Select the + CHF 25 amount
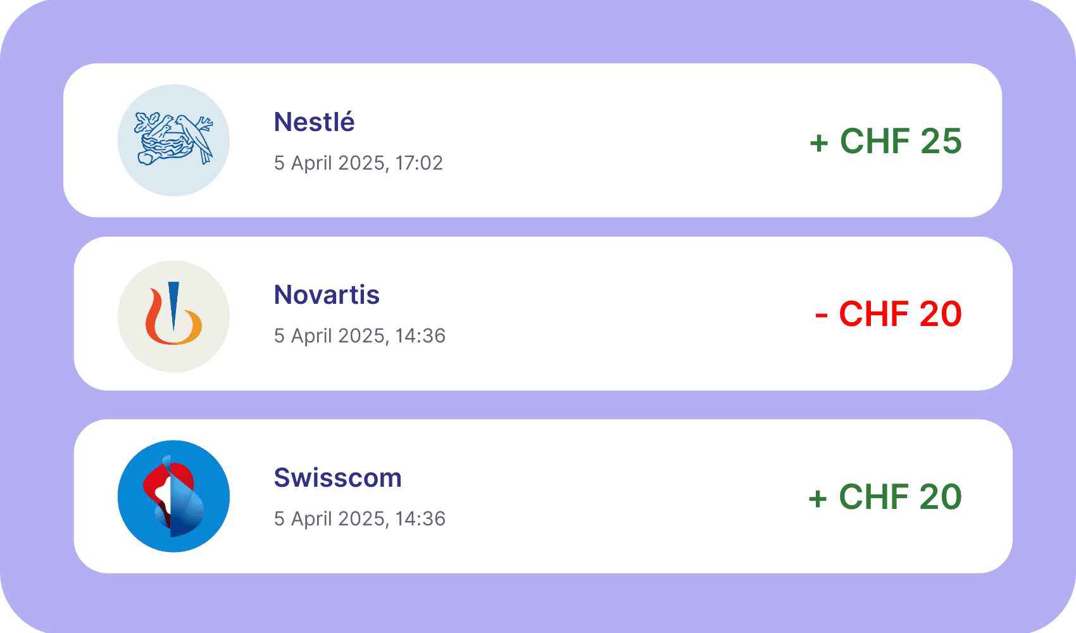This screenshot has height=633, width=1076. tap(885, 141)
